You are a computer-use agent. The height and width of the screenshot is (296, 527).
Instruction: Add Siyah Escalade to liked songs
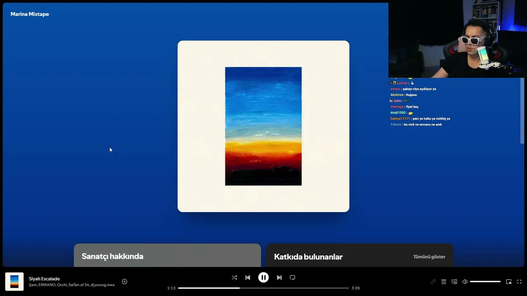point(124,282)
